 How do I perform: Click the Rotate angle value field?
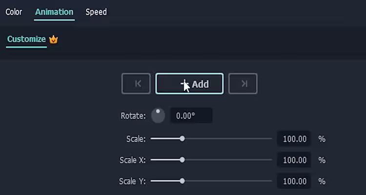pos(191,116)
